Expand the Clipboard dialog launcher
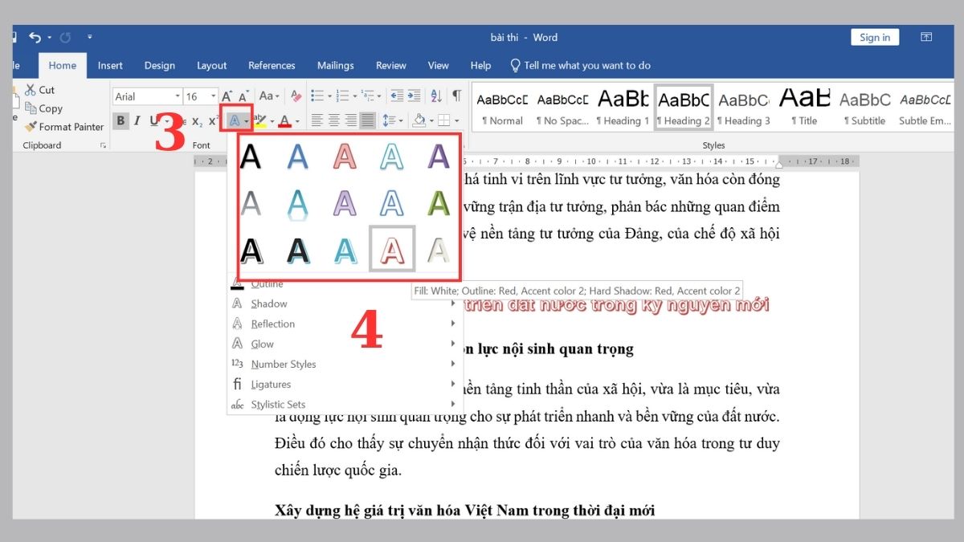This screenshot has width=964, height=542. 103,145
